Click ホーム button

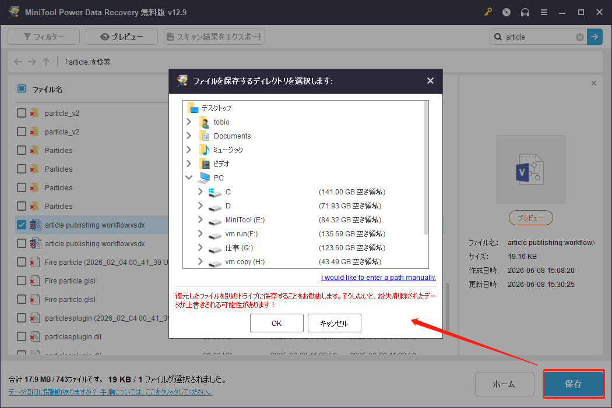[x=504, y=384]
